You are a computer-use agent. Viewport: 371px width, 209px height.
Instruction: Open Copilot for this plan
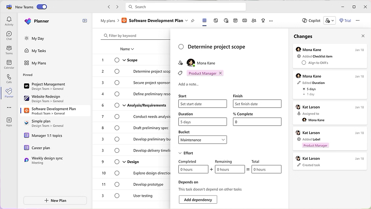coord(311,21)
